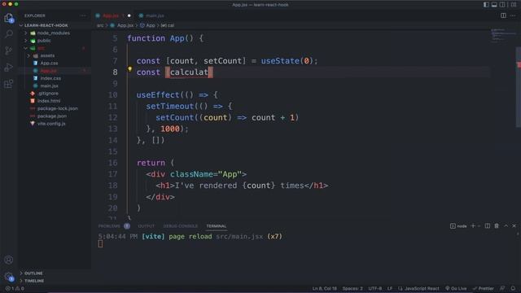Open the Extensions view
The width and height of the screenshot is (521, 293).
click(x=9, y=84)
